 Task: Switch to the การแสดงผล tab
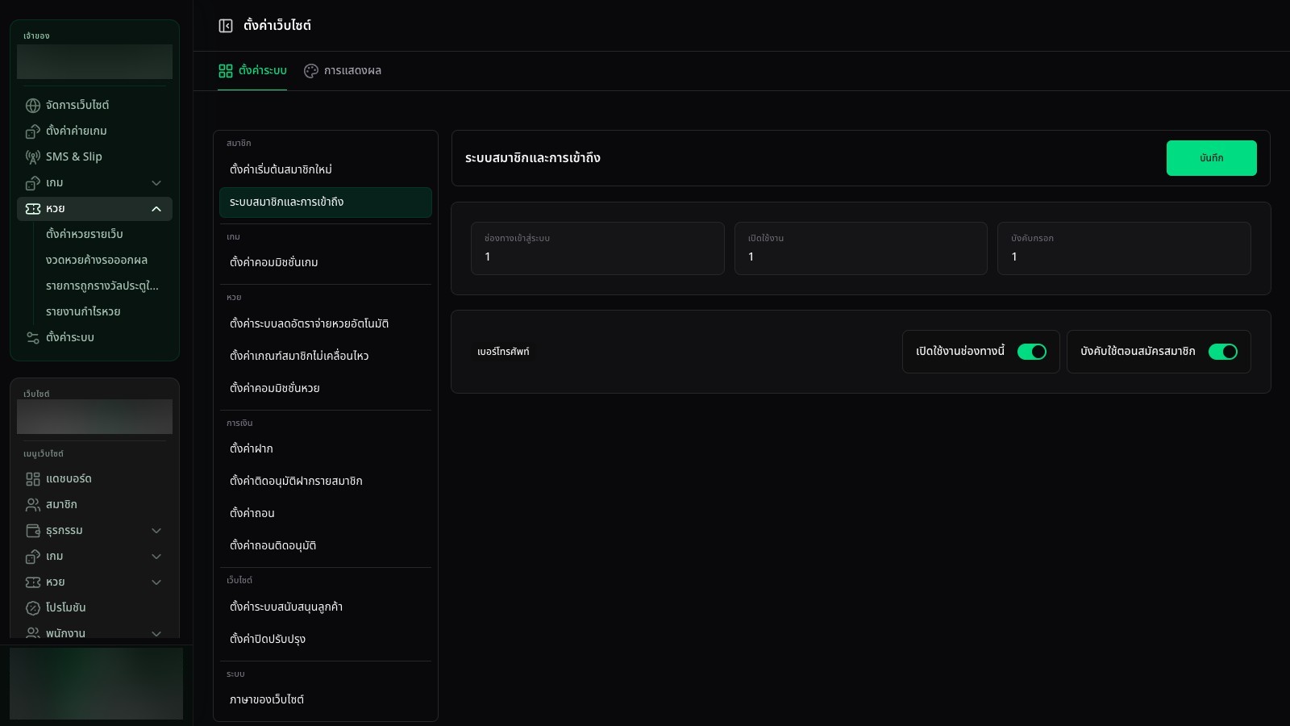pyautogui.click(x=343, y=71)
